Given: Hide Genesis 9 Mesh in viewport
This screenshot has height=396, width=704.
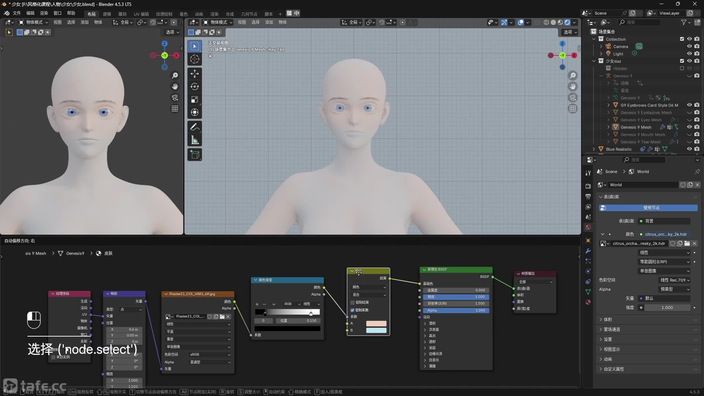Looking at the screenshot, I should tap(689, 127).
